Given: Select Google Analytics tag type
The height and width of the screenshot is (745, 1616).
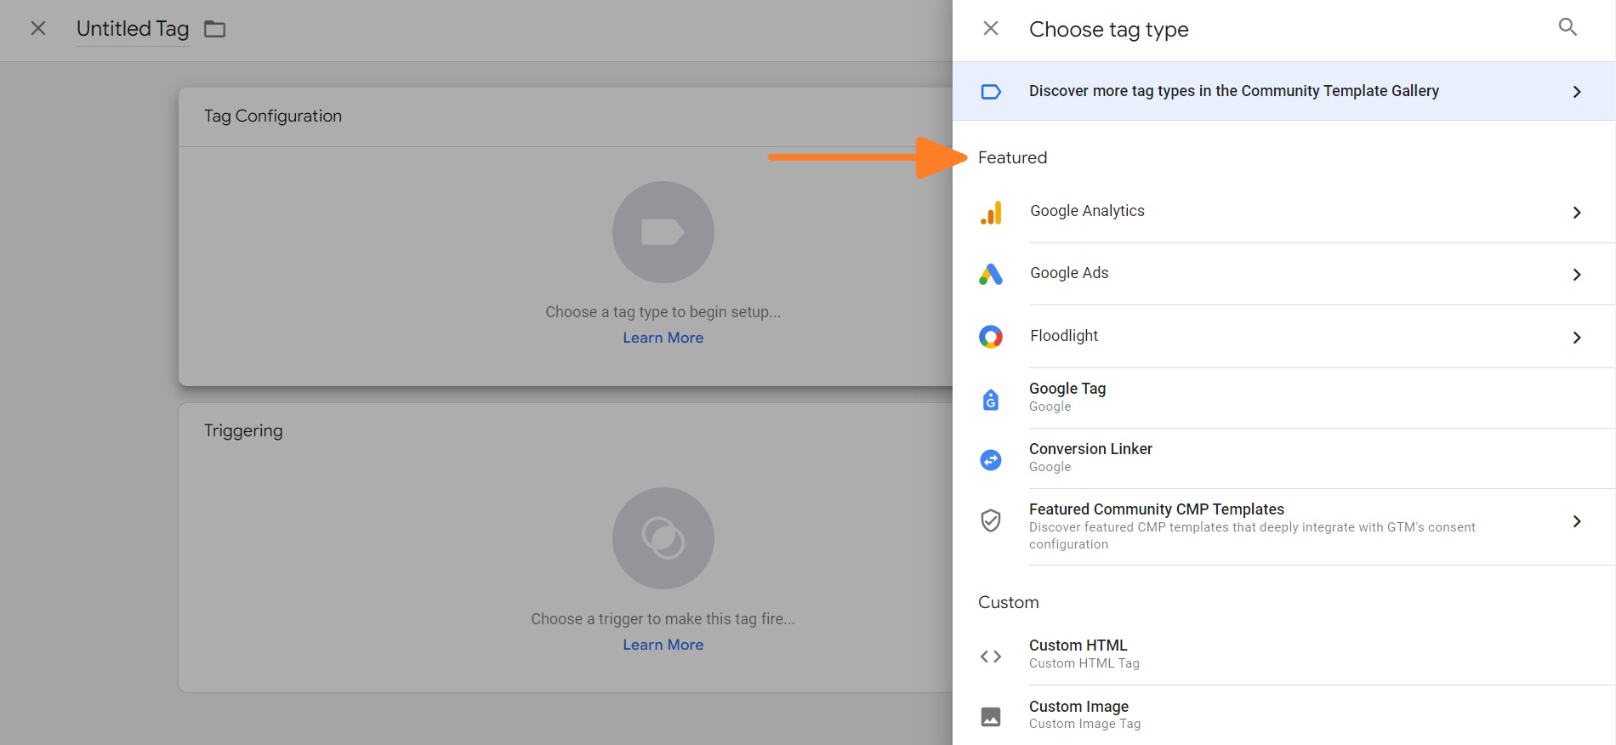Looking at the screenshot, I should click(x=1284, y=212).
